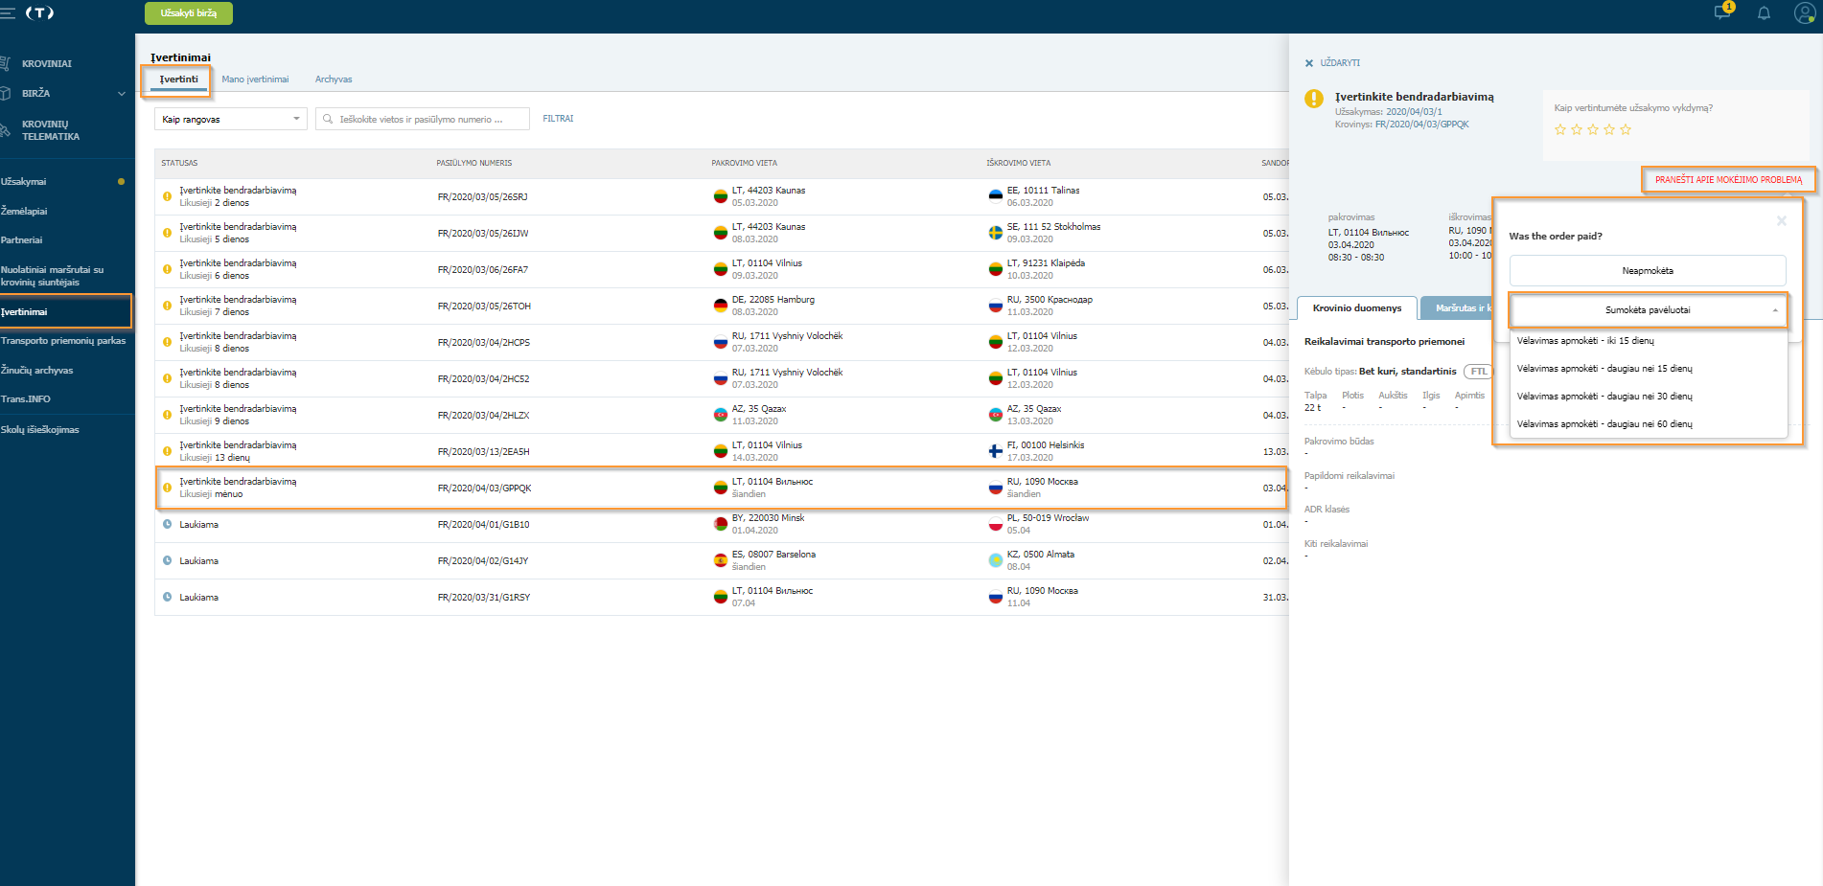Click the 'Neapmokėta' button
Screen dimensions: 1823x886
pyautogui.click(x=1648, y=271)
